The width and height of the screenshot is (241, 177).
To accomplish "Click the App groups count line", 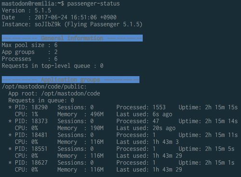I will tap(29, 52).
